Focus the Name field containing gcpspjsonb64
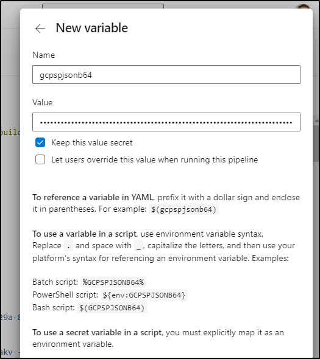 (x=166, y=75)
